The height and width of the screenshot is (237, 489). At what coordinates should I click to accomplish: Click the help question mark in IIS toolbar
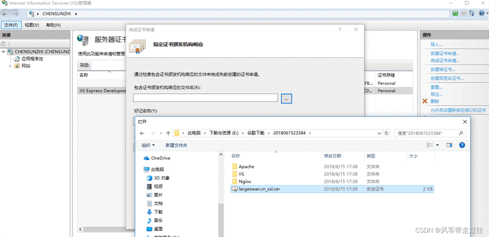point(482,14)
